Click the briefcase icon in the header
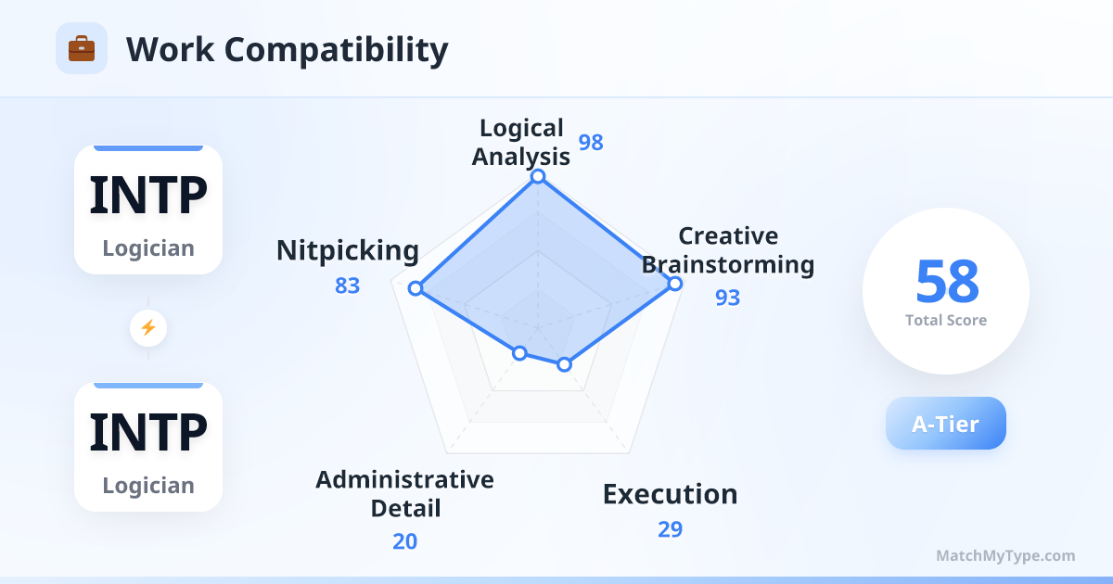 click(x=82, y=48)
